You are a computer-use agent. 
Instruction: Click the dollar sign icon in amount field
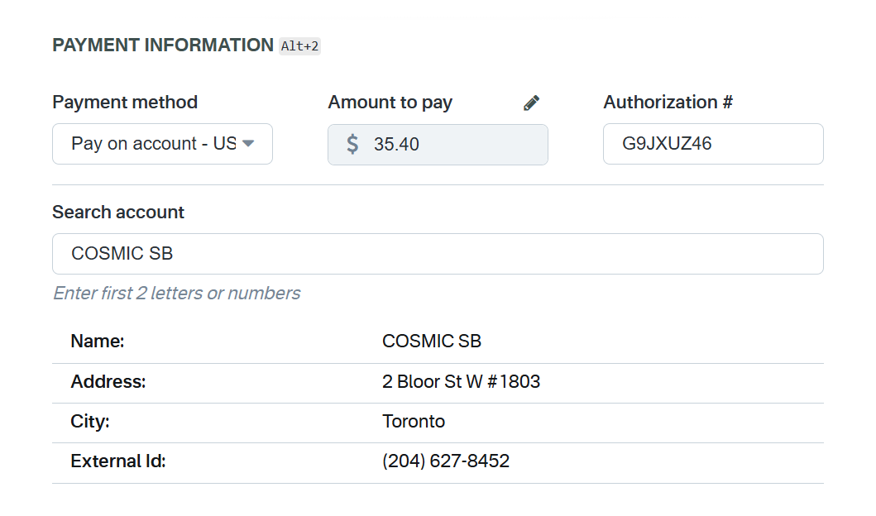(x=352, y=144)
